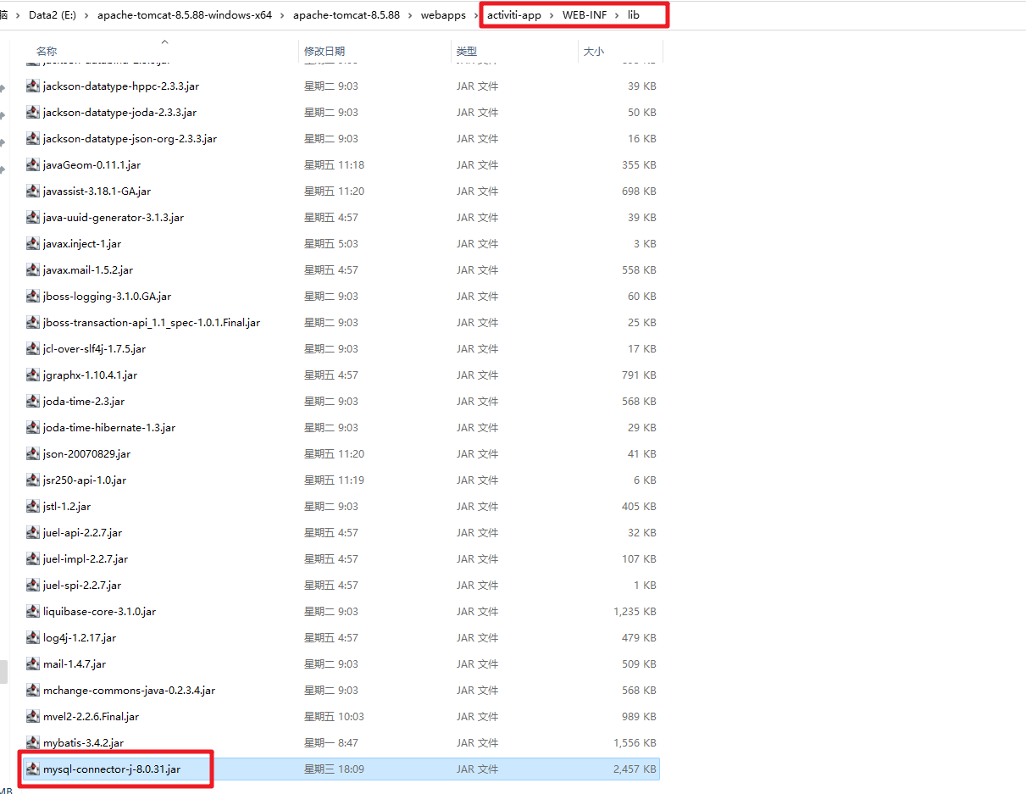
Task: Click the 星期五 11:19 date of jsr250-api
Action: [x=334, y=480]
